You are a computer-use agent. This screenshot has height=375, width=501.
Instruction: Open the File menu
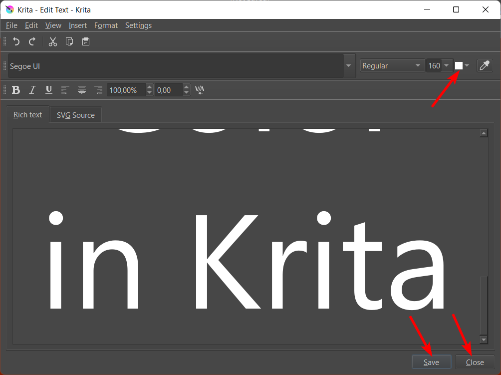pos(11,25)
